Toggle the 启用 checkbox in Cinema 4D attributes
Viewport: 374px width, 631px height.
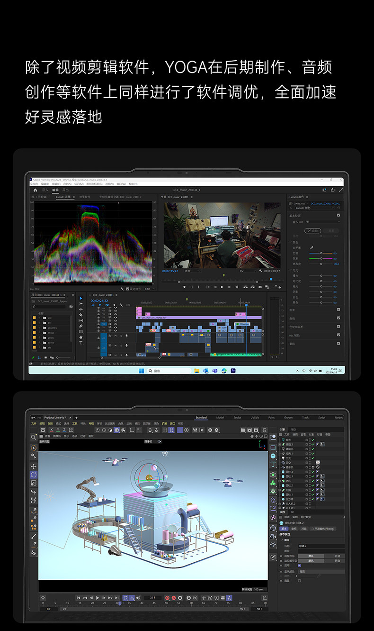click(x=299, y=565)
